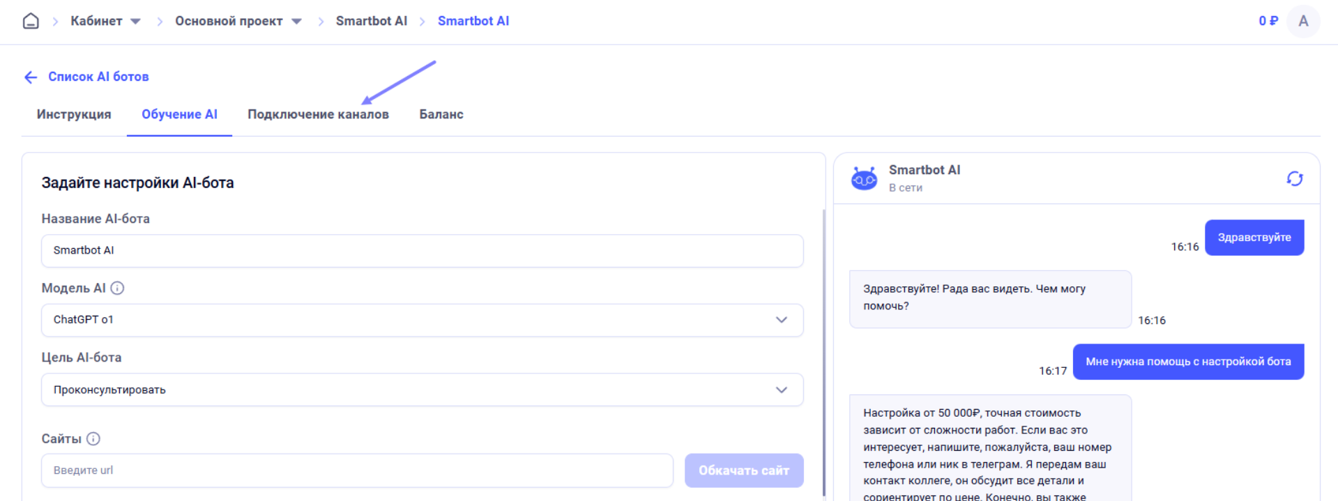Expand the Основной проект dropdown
This screenshot has height=501, width=1338.
296,22
